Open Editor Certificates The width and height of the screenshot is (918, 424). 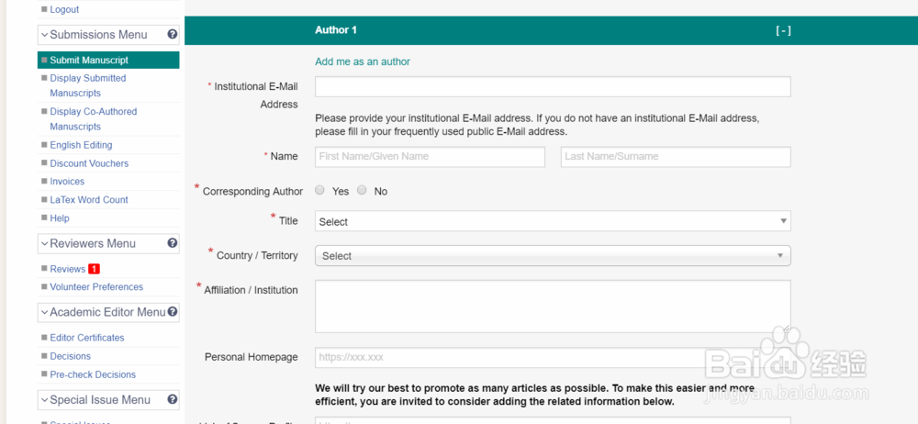click(86, 338)
